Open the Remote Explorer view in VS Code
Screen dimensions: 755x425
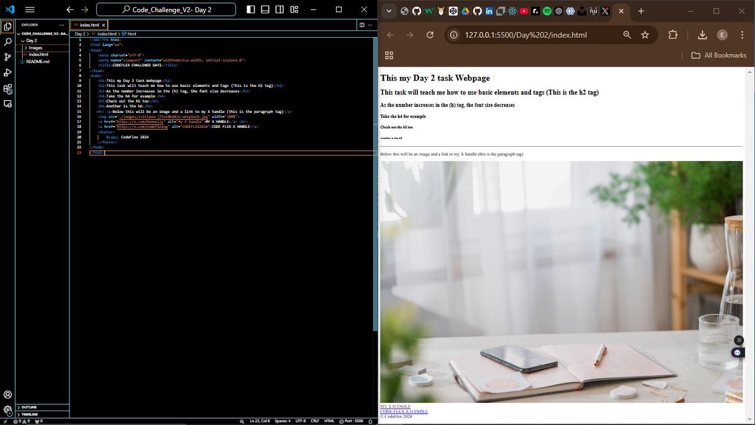point(8,104)
